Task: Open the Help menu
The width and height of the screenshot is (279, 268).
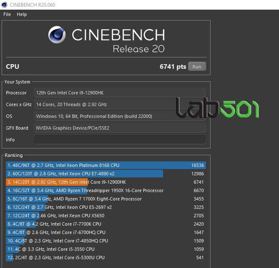Action: (x=22, y=14)
